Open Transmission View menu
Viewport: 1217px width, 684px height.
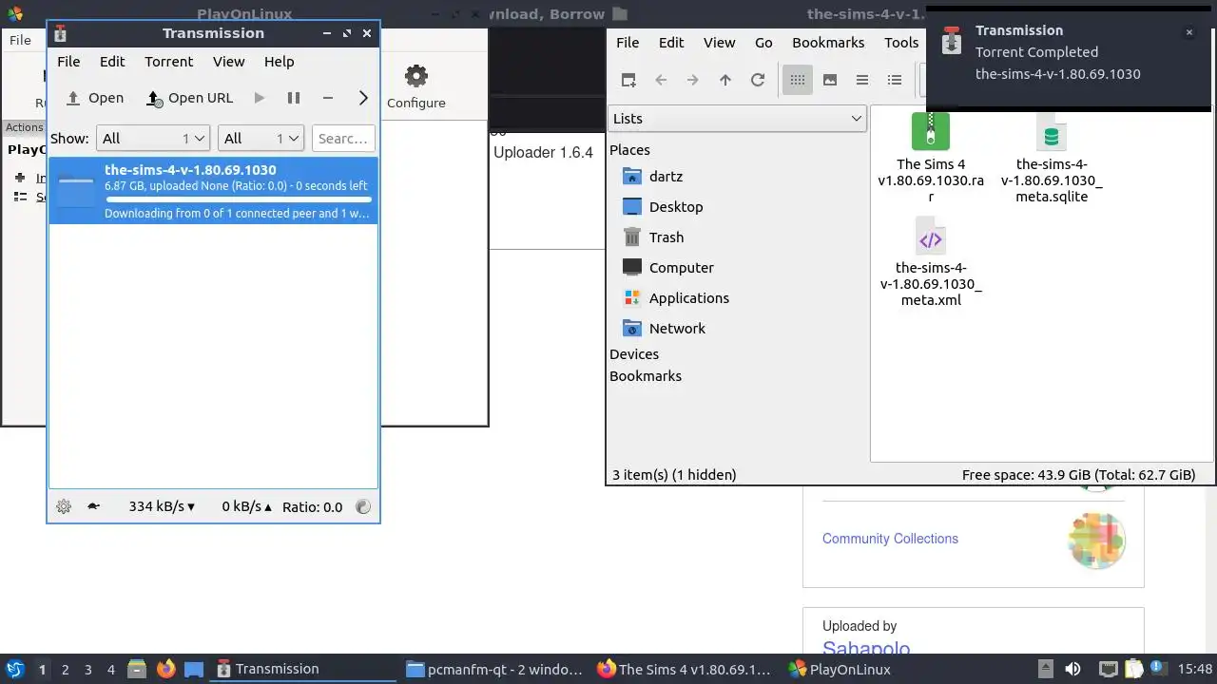(228, 61)
